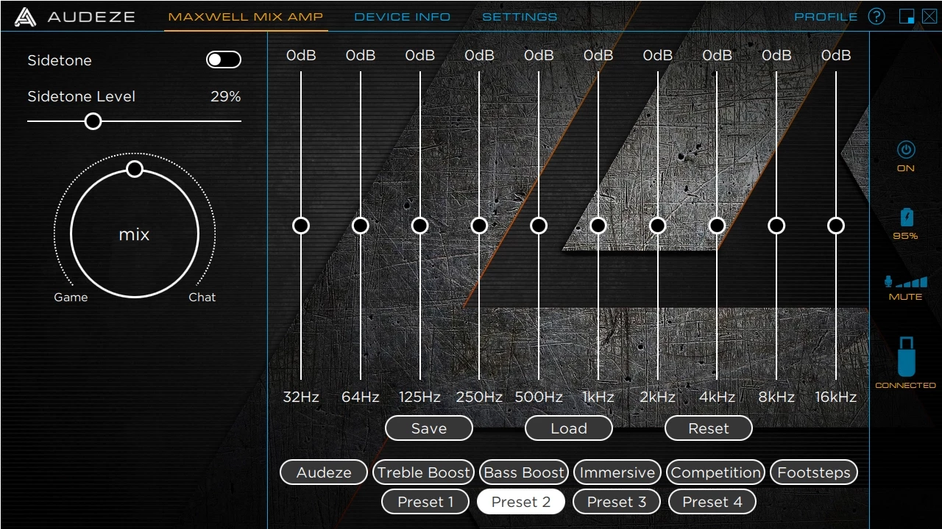942x529 pixels.
Task: Click the 2kHz EQ slider handle
Action: pos(658,226)
